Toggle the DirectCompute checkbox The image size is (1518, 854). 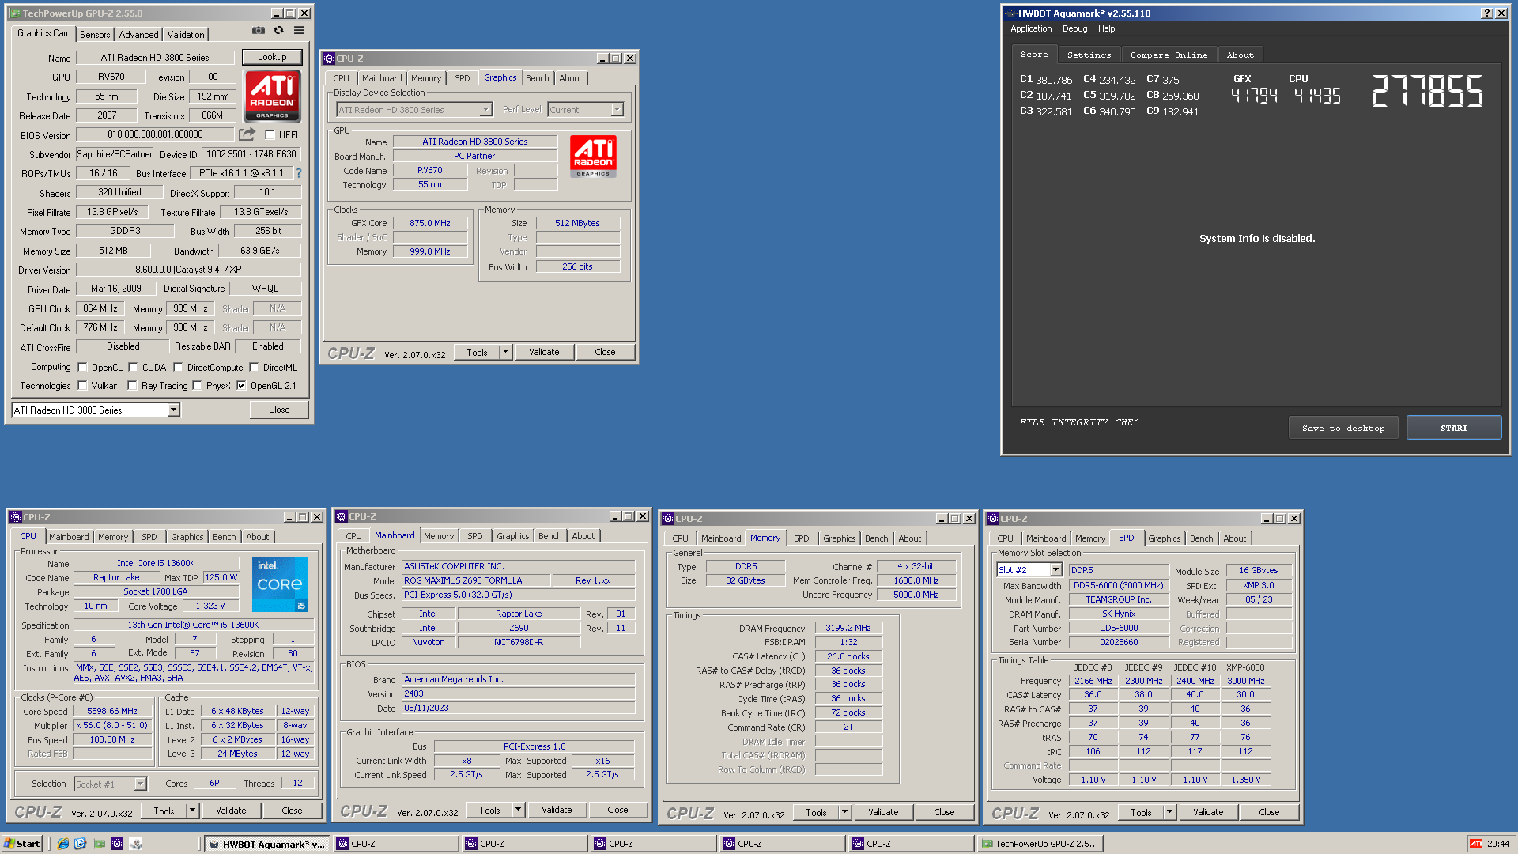pyautogui.click(x=178, y=367)
